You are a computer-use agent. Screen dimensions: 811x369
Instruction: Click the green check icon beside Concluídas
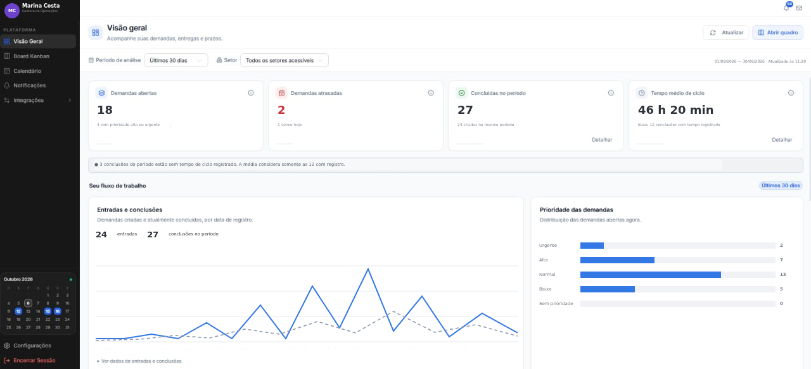click(461, 93)
